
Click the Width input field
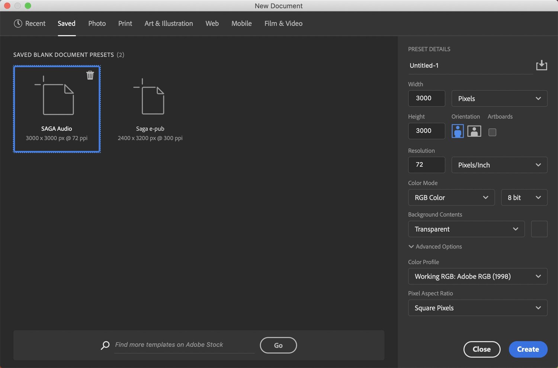[427, 99]
